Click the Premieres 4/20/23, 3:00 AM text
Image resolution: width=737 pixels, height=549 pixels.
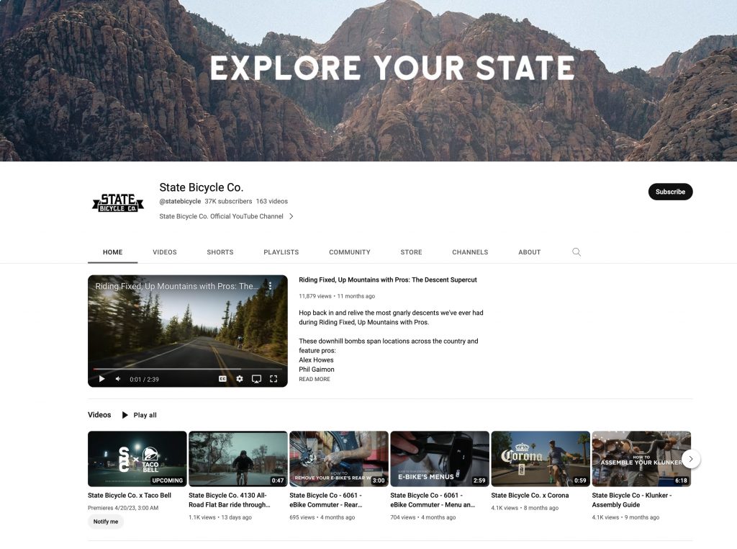[123, 508]
